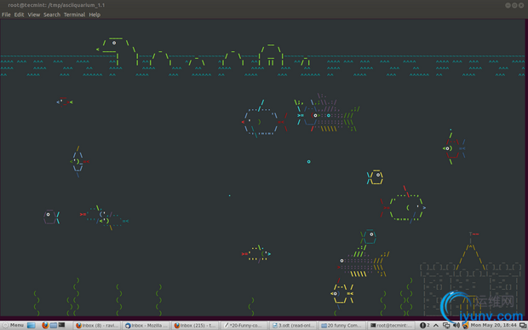Click the show desktop icon in taskbar

32,325
